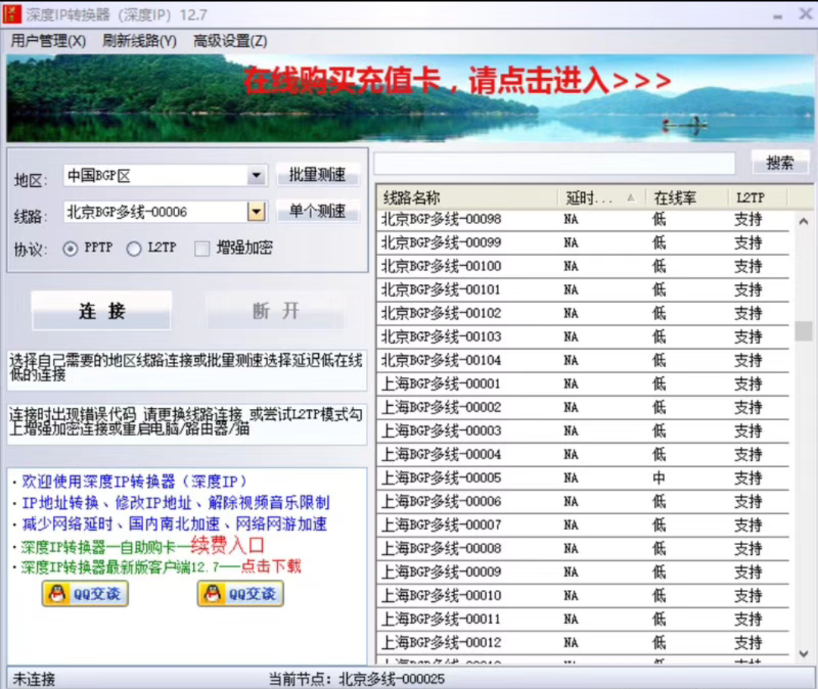This screenshot has width=818, height=689.
Task: Click the 单个测速 button
Action: point(317,211)
